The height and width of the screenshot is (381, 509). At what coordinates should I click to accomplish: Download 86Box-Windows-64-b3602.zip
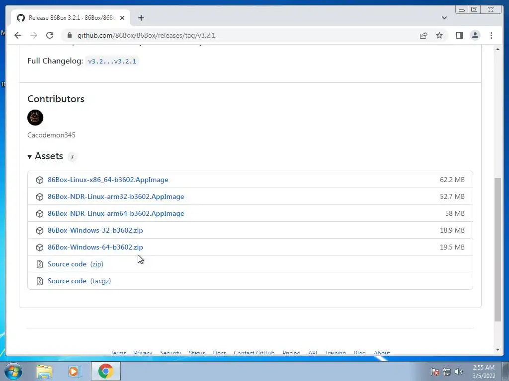point(95,247)
